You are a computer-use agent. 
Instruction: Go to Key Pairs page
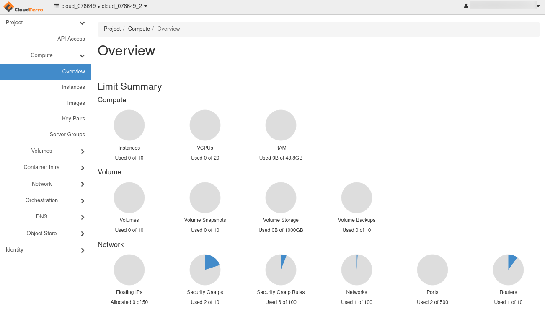click(73, 119)
